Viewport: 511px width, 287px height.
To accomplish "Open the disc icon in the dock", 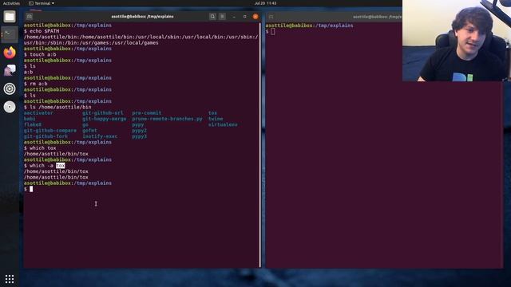I will (x=10, y=107).
